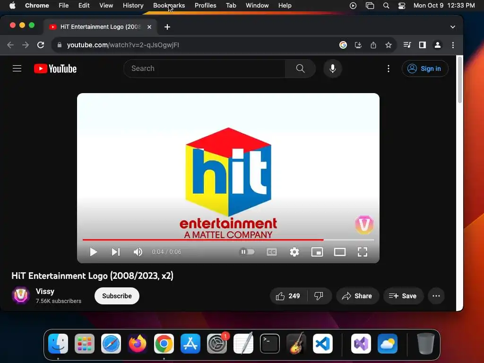Open the Chrome File menu

[64, 6]
